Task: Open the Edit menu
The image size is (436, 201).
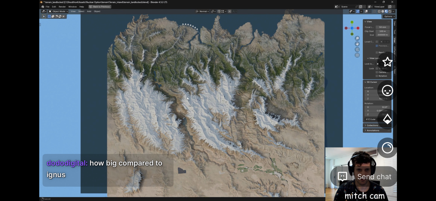Action: [x=54, y=7]
